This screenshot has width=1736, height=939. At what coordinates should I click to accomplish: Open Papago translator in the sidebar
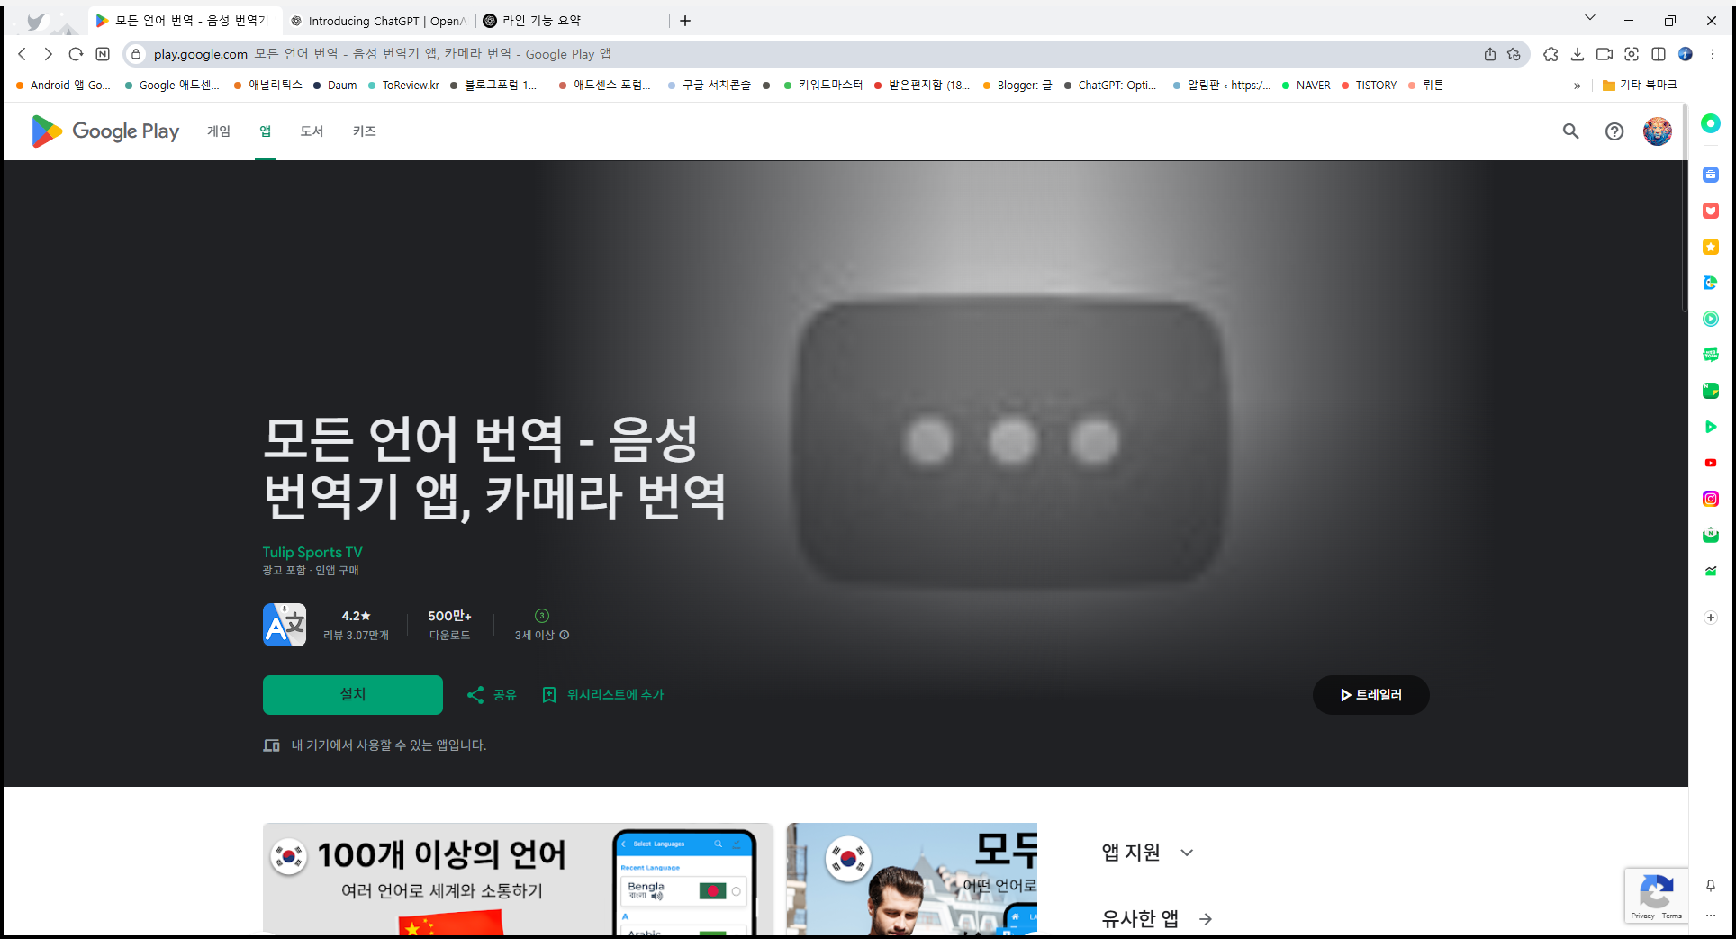(x=1710, y=283)
